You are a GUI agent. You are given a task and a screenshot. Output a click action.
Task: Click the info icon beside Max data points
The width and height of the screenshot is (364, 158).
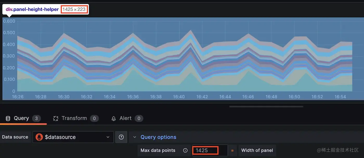pos(185,150)
